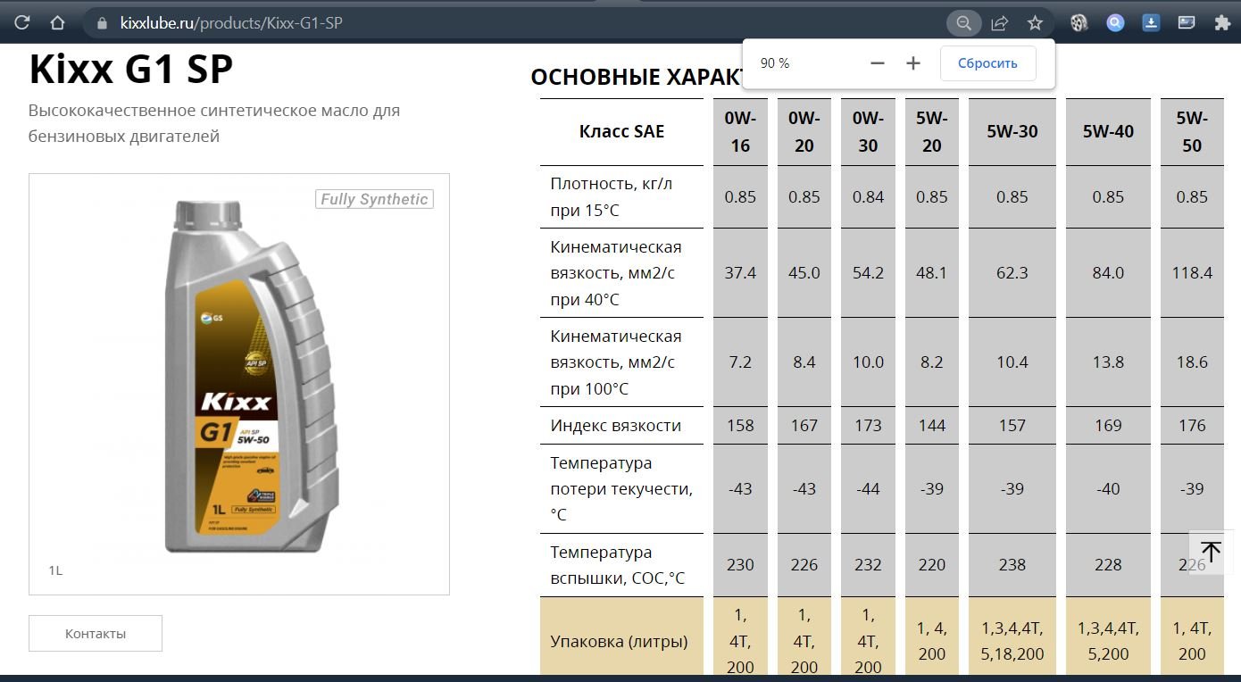1241x682 pixels.
Task: Click flash point value 238
Action: pyautogui.click(x=1012, y=565)
